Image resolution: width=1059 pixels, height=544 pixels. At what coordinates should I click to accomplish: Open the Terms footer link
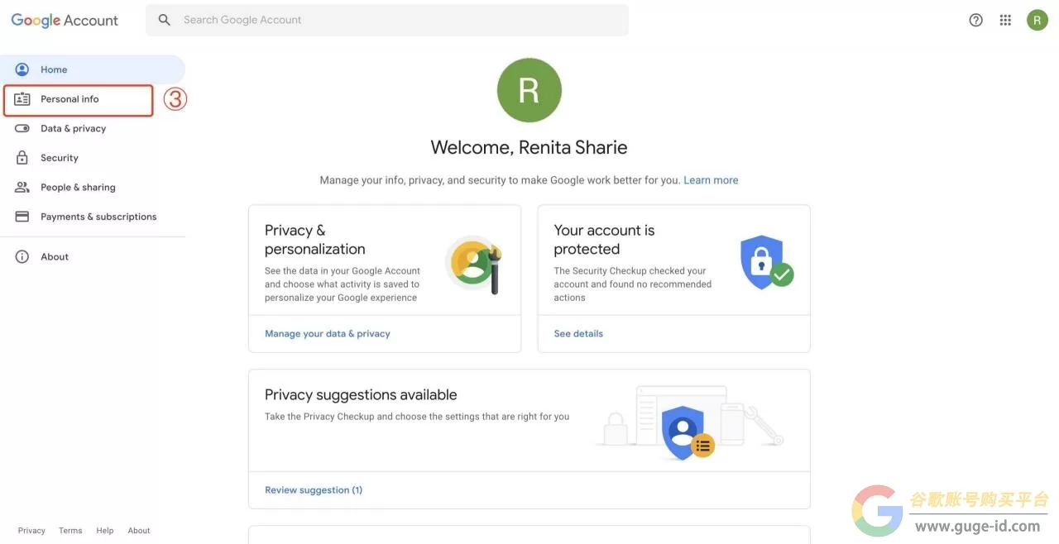[70, 531]
